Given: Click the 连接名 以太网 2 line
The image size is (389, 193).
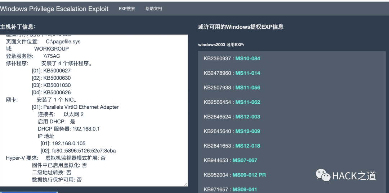Looking at the screenshot, I should coord(61,114).
